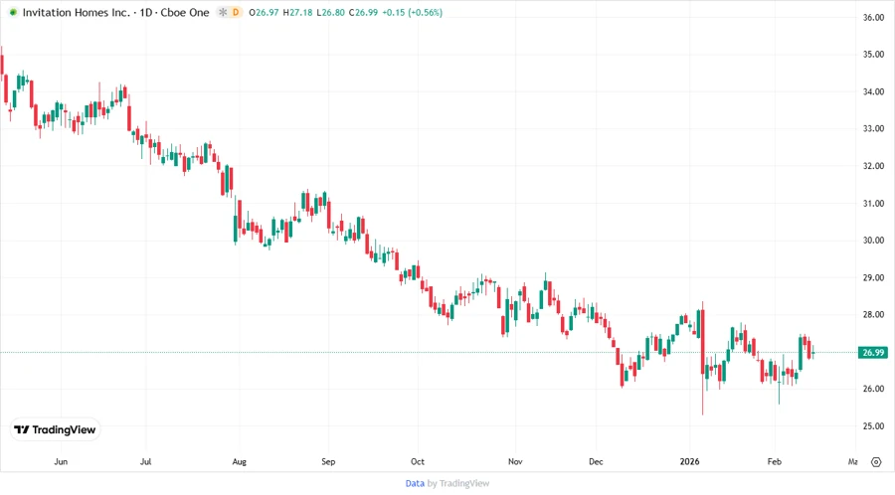
Task: Click the Oct time axis label
Action: [x=418, y=461]
